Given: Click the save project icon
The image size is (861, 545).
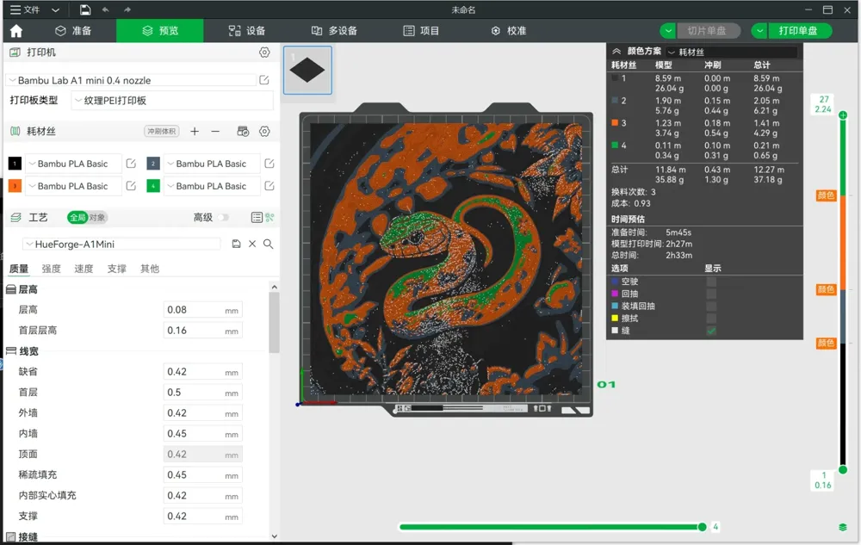Looking at the screenshot, I should click(84, 9).
